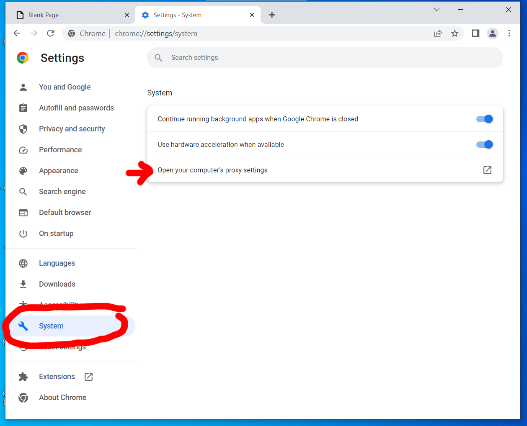Open your computer's proxy settings
Screen dimensions: 527x426
point(325,170)
